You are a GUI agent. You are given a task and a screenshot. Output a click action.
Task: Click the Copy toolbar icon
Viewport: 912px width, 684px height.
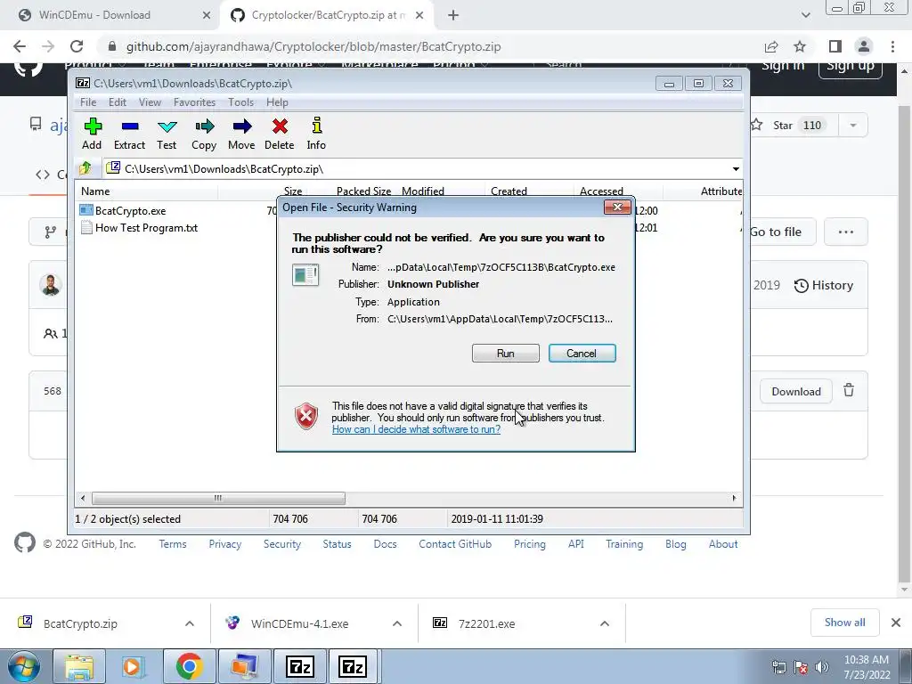pyautogui.click(x=204, y=134)
